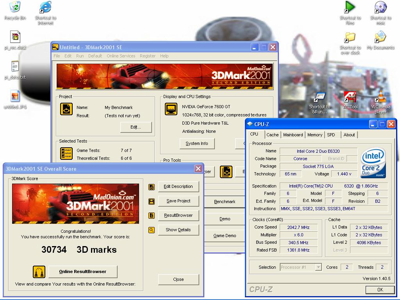Click the Name field Intel Core 2 Duo E6320

tap(318, 151)
